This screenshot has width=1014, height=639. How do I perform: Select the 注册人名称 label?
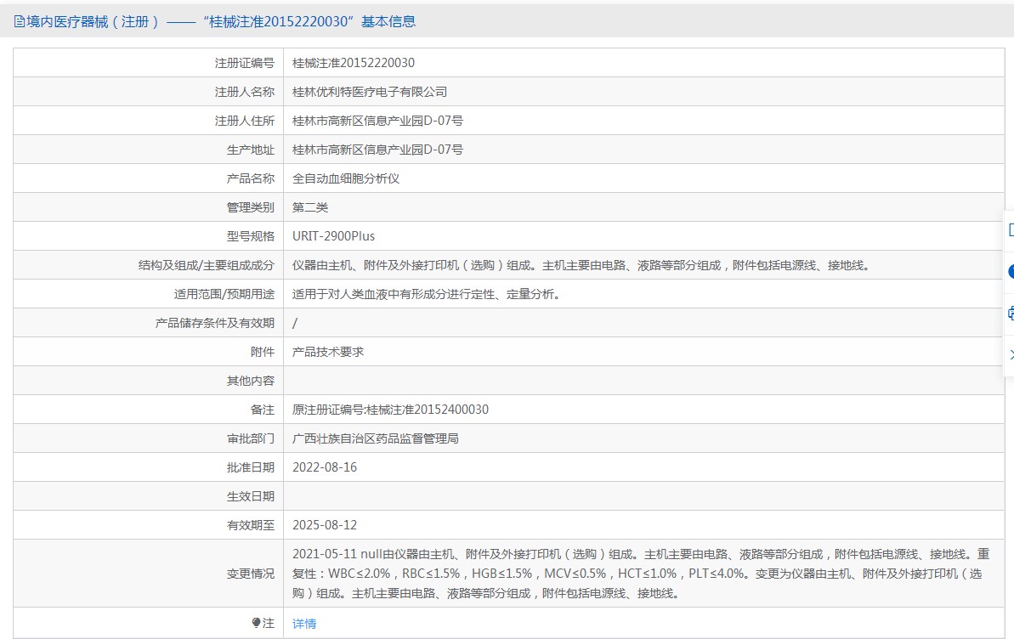(245, 92)
